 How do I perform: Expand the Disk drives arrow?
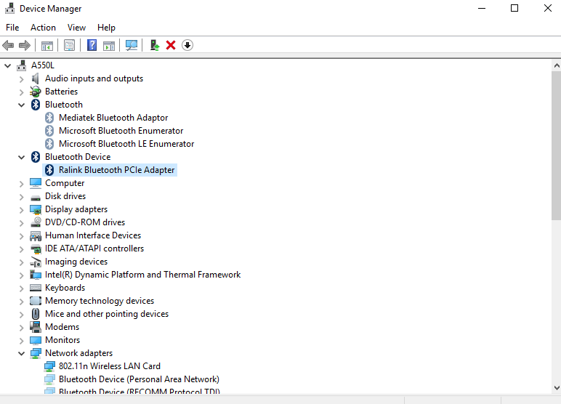(22, 197)
